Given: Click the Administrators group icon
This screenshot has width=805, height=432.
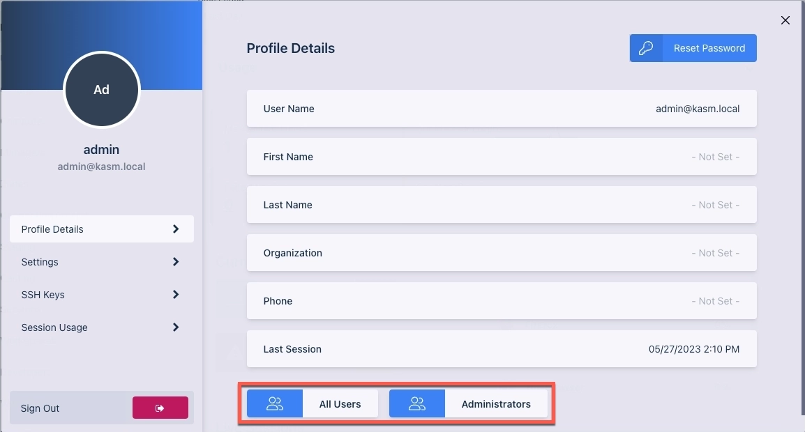Looking at the screenshot, I should pos(417,404).
